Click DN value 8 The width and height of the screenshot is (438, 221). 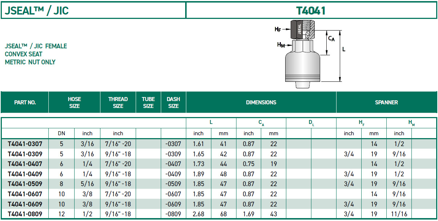point(61,184)
